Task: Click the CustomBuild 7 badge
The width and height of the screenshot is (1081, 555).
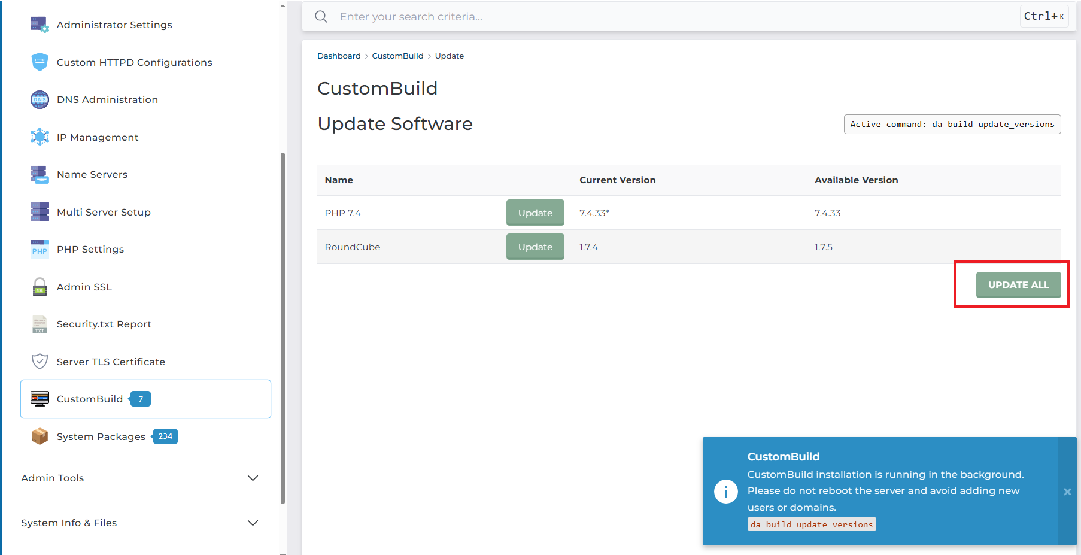Action: pyautogui.click(x=140, y=399)
